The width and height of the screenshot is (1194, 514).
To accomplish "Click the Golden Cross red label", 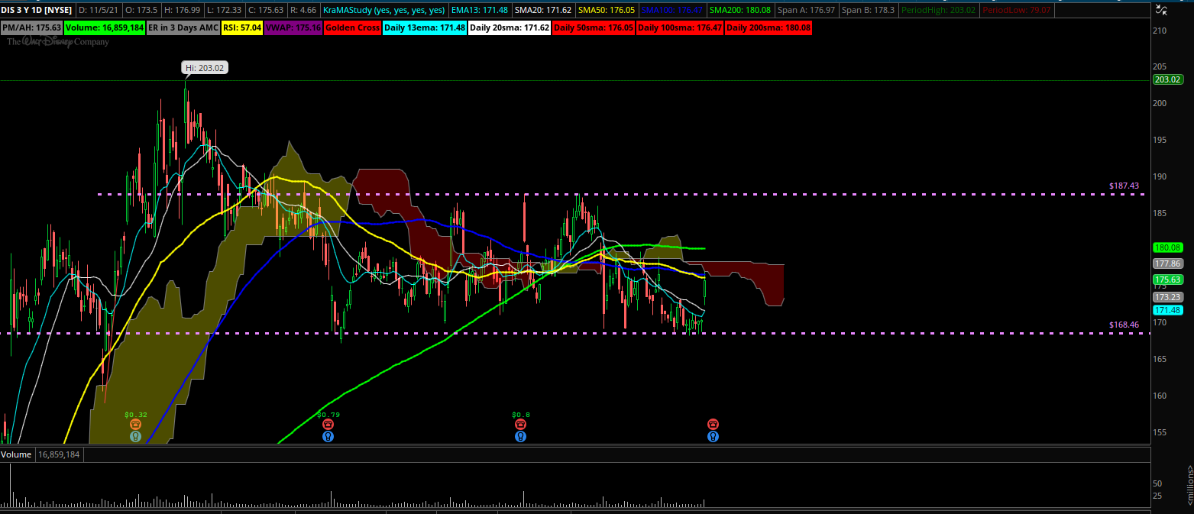I will pos(351,27).
